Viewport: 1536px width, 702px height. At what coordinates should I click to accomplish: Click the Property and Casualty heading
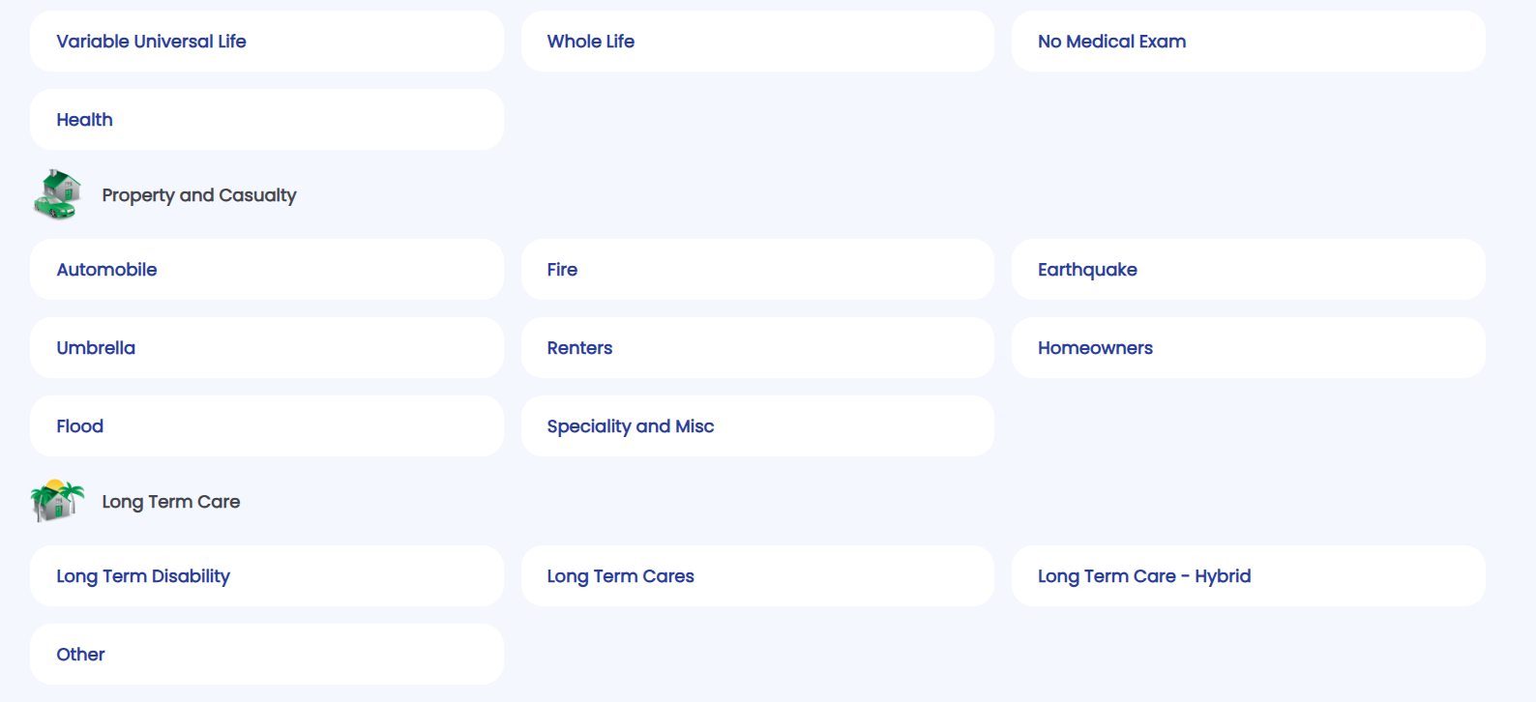(x=199, y=195)
